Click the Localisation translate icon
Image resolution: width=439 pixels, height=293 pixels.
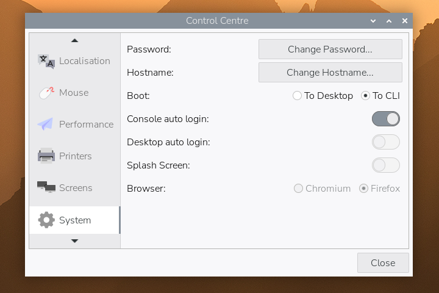click(x=46, y=62)
